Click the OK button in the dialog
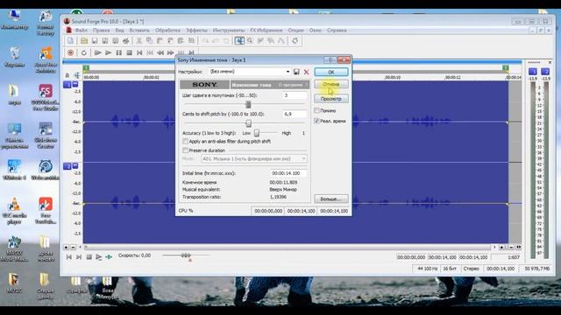561x315 pixels. click(331, 72)
